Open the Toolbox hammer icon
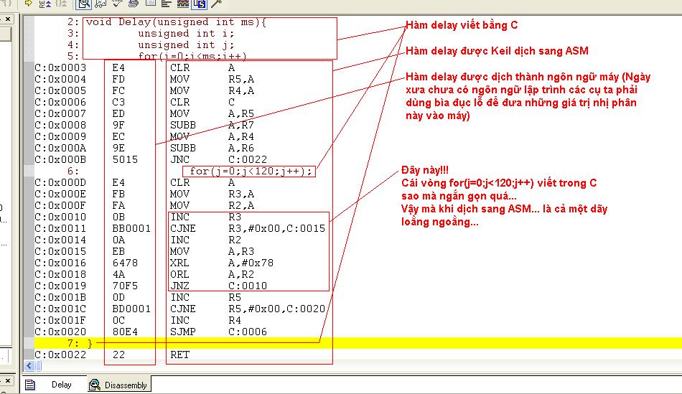 click(216, 4)
